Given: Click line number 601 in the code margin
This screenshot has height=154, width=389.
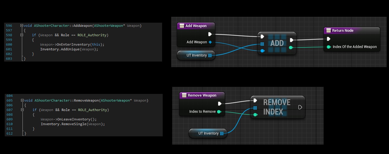Looking at the screenshot, I should (9, 49).
